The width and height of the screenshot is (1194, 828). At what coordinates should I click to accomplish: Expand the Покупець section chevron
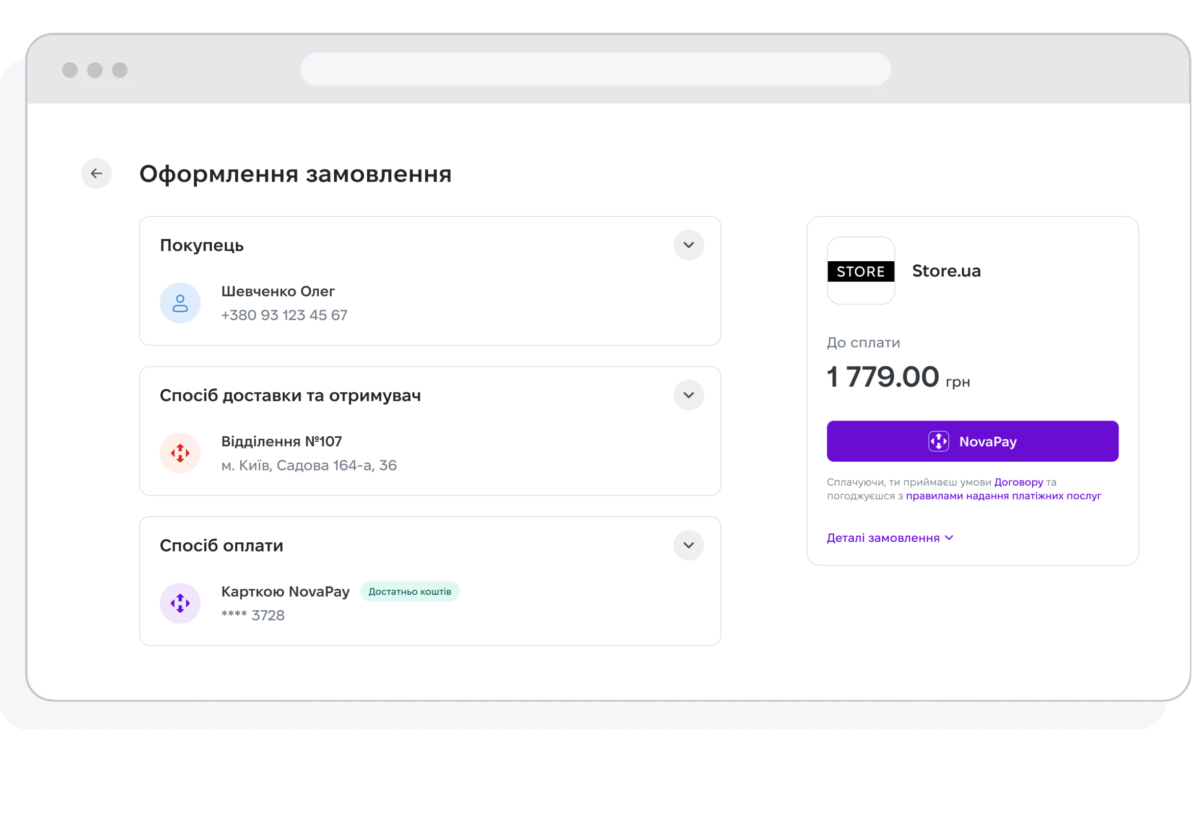(688, 245)
